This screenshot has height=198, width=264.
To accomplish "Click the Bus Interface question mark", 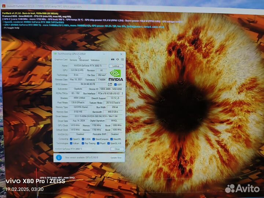I will (x=122, y=93).
